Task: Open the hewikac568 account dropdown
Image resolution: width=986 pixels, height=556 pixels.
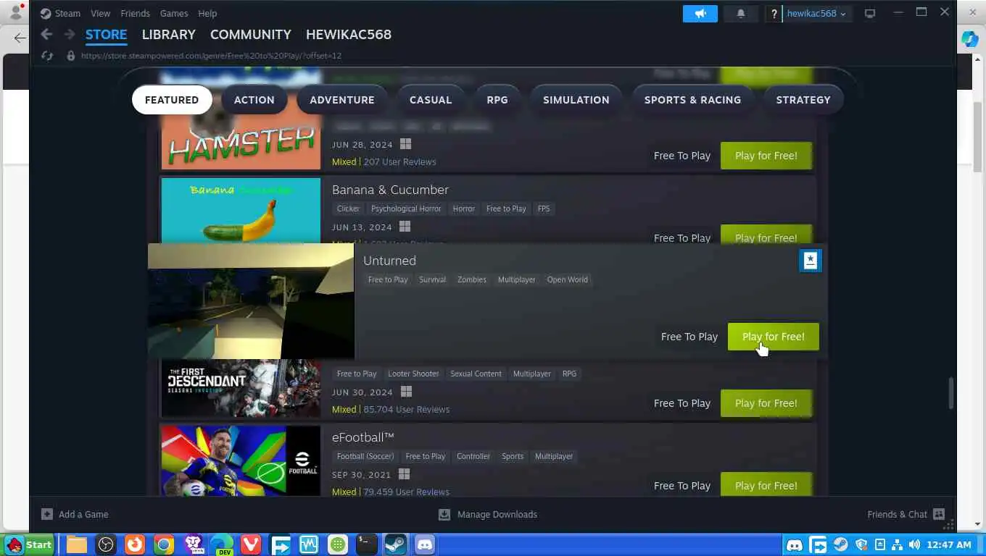Action: pos(816,13)
